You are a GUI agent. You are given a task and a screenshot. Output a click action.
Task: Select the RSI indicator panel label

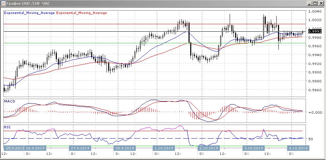(x=7, y=127)
